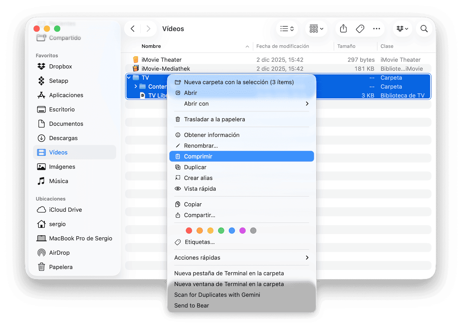Apply the green tag color
Viewport: 461px width, 325px height.
click(x=221, y=231)
